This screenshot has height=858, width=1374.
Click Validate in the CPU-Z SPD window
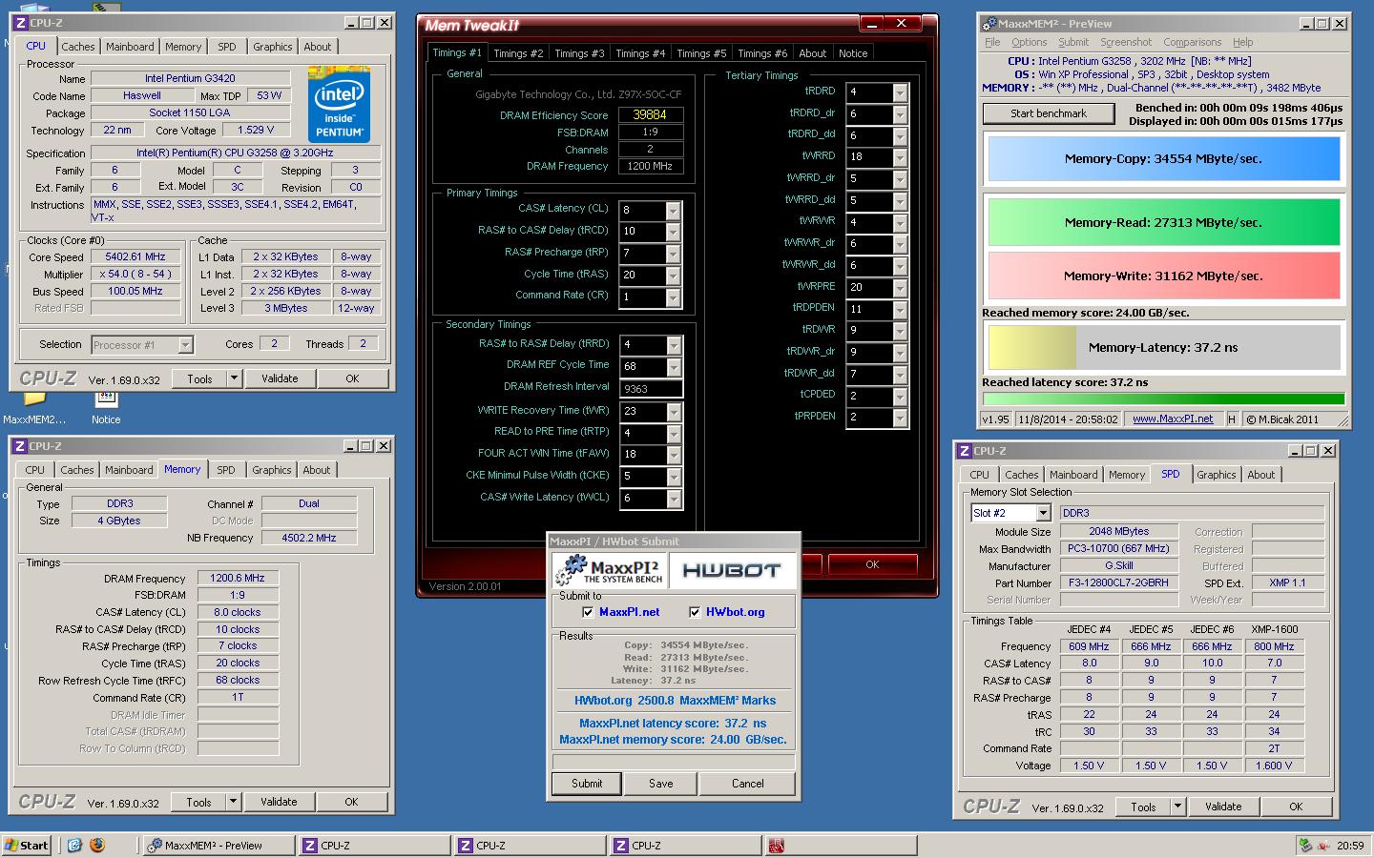pos(1223,807)
